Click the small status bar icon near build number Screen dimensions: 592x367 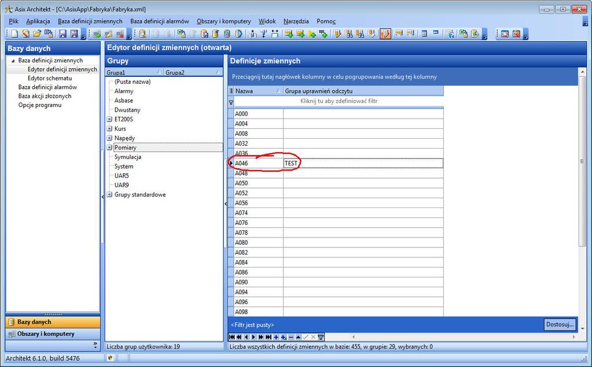(x=110, y=358)
